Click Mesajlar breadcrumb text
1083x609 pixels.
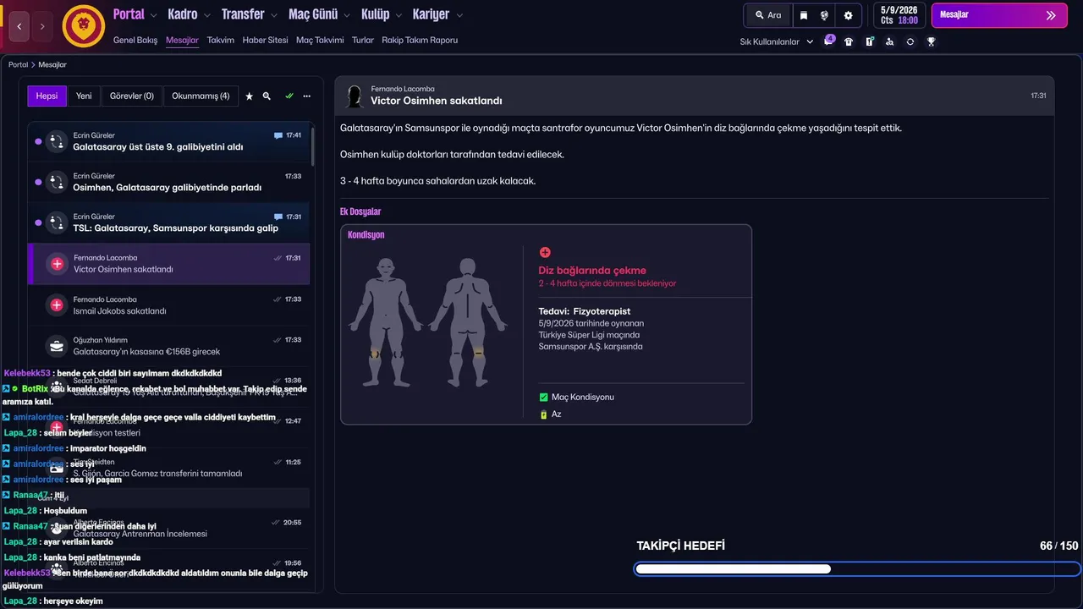(52, 64)
